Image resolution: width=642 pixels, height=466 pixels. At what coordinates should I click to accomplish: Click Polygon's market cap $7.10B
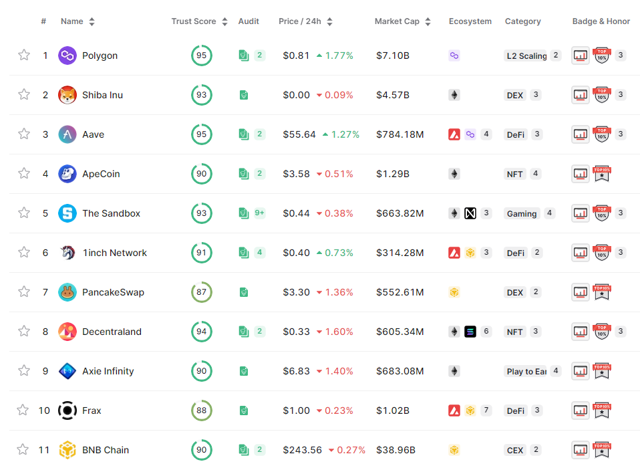[393, 55]
